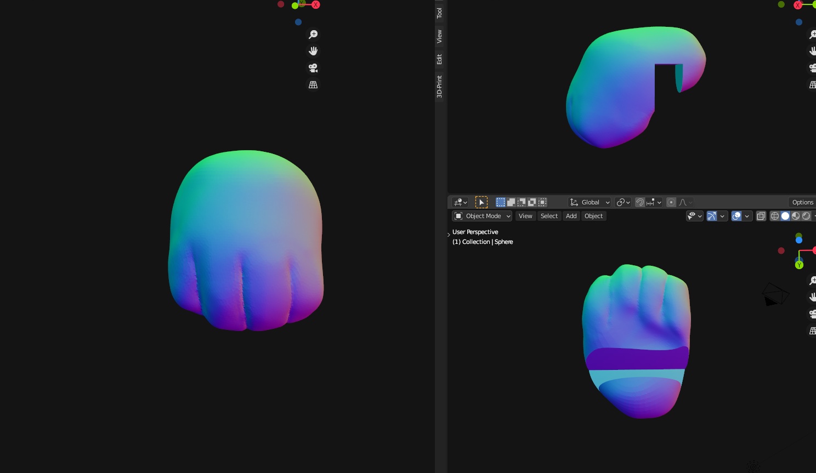Toggle X-ray view button

coord(761,216)
